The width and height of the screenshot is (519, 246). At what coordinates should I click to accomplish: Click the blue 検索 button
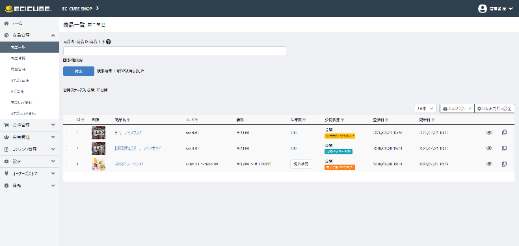click(79, 71)
